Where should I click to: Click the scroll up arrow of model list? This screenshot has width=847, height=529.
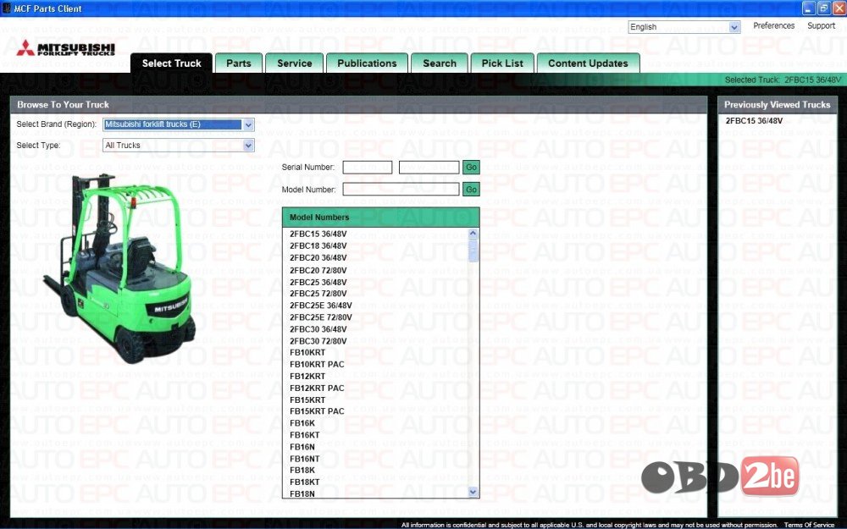(473, 234)
